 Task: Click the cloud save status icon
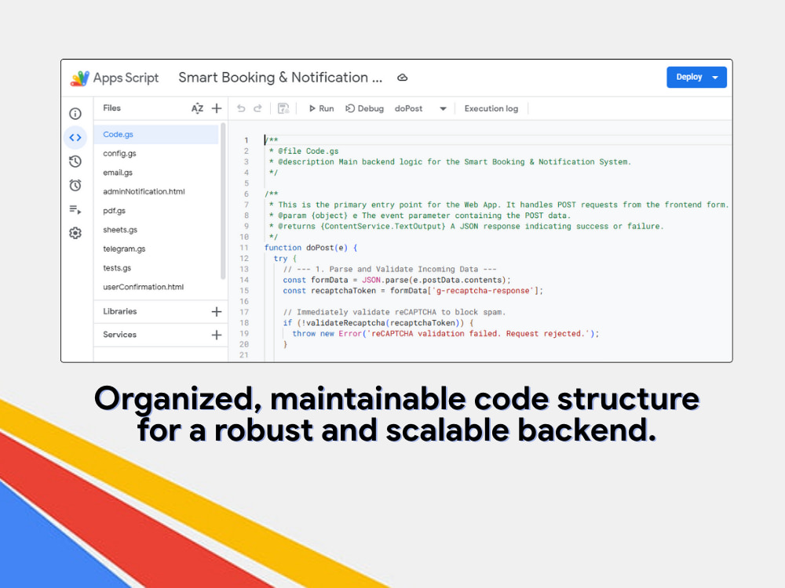click(x=402, y=78)
